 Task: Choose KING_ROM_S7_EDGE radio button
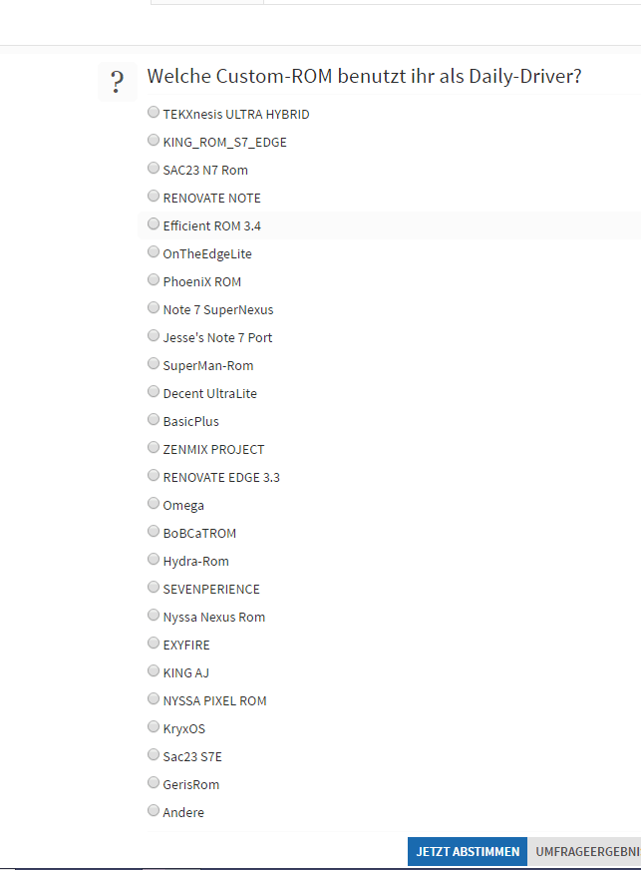(154, 140)
